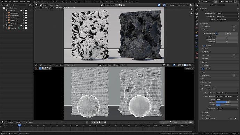This screenshot has height=135, width=240.
Task: Open the Display Device dropdown
Action: pyautogui.click(x=227, y=93)
